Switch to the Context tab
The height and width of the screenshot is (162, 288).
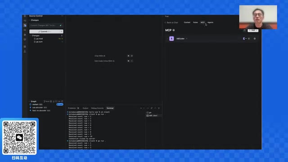point(187,22)
